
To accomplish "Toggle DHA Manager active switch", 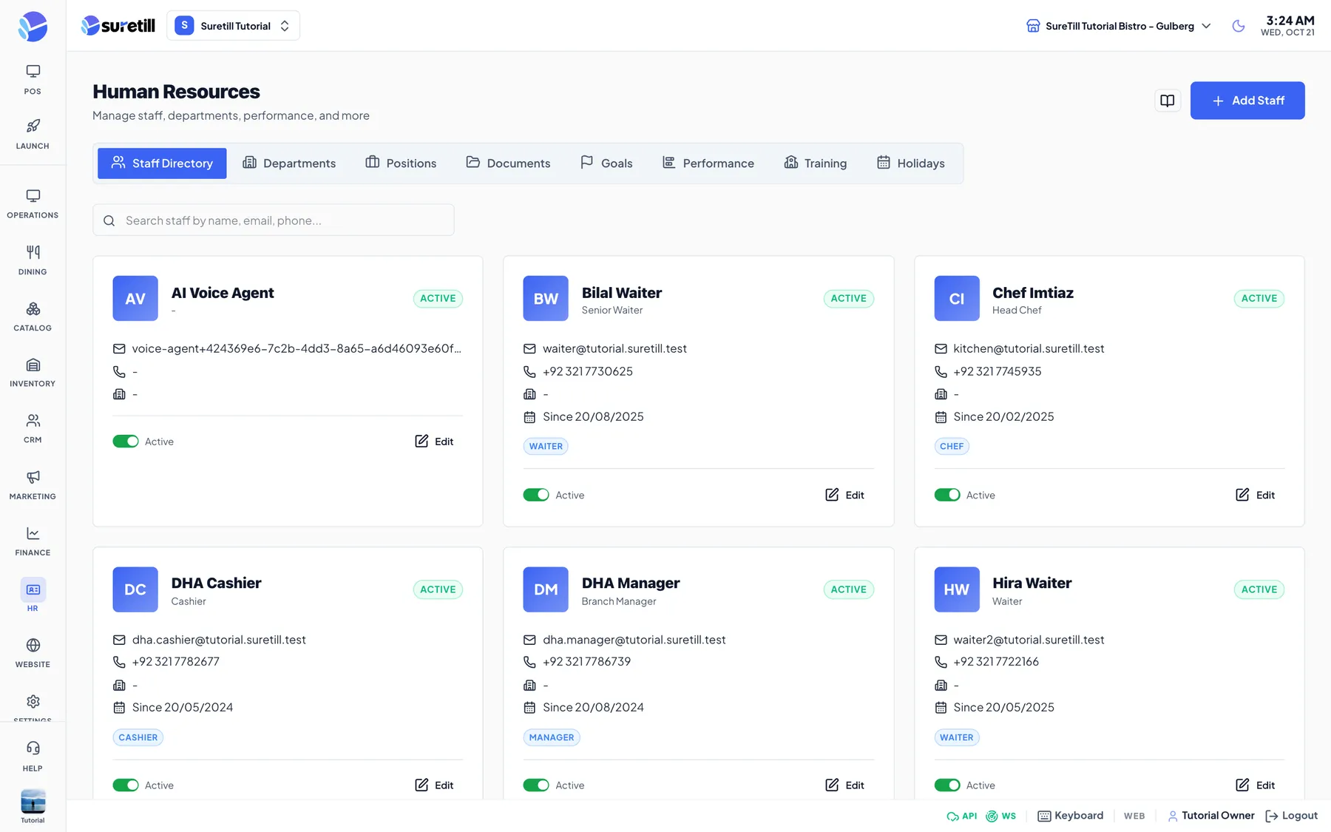I will pyautogui.click(x=536, y=785).
